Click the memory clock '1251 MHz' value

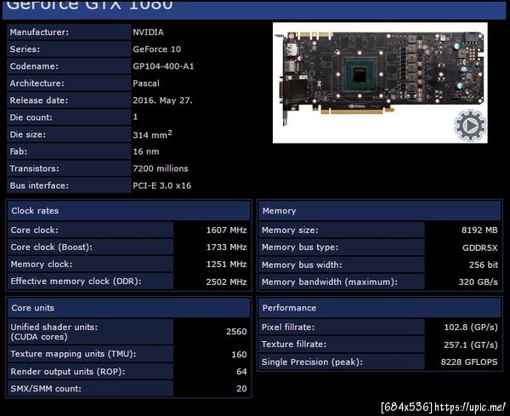pyautogui.click(x=226, y=264)
